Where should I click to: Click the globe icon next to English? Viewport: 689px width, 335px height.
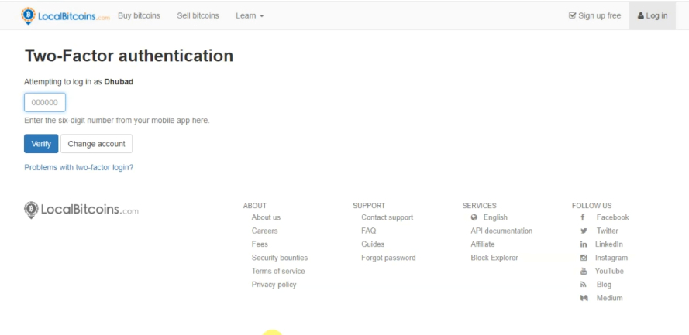click(474, 217)
